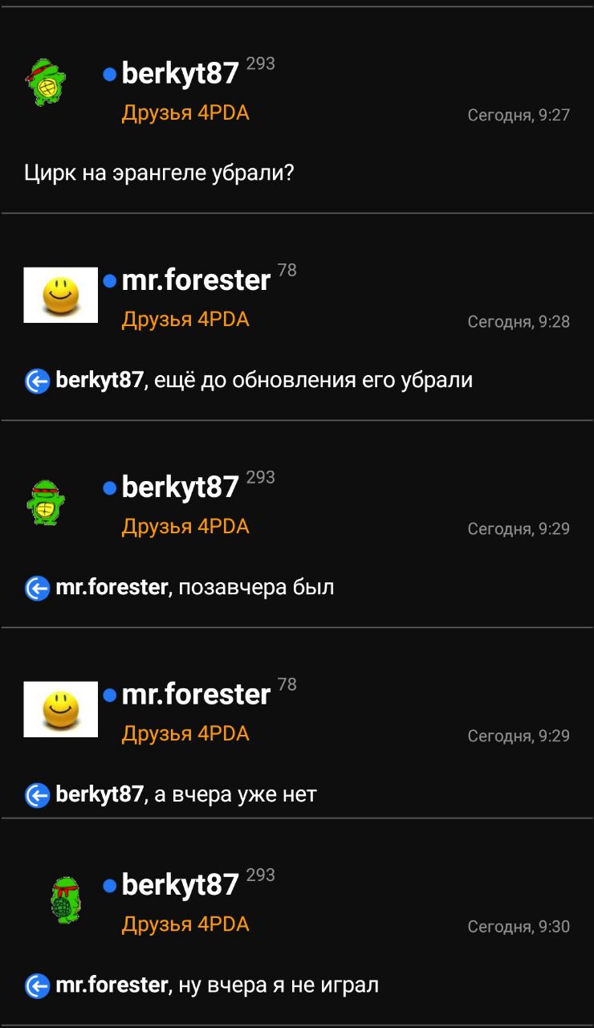
Task: Select message text 'Цирк на эрангеле убрали?'
Action: 159,173
